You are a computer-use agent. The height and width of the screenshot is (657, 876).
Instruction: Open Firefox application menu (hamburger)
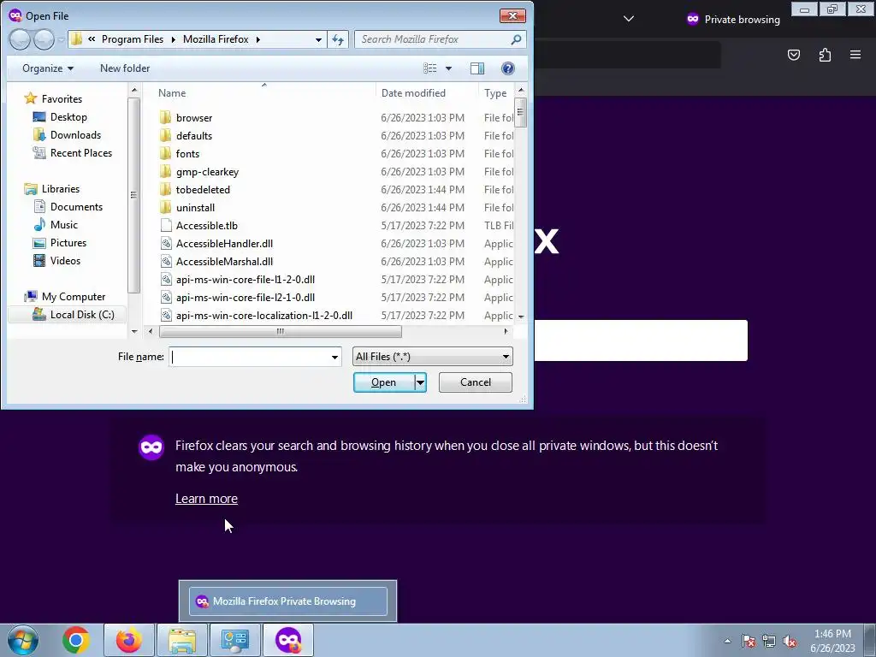(855, 55)
